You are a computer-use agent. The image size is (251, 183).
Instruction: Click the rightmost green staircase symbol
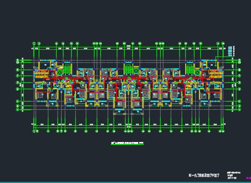click(x=190, y=69)
